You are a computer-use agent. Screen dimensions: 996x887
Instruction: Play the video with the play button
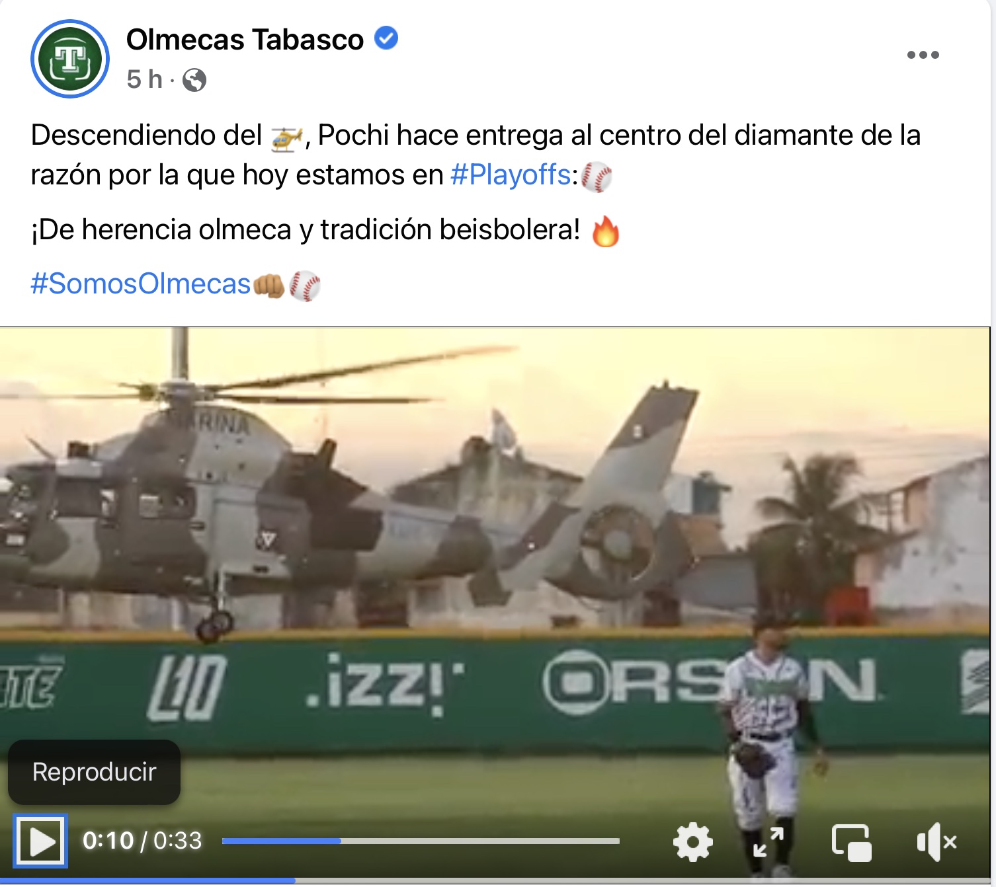(x=40, y=841)
